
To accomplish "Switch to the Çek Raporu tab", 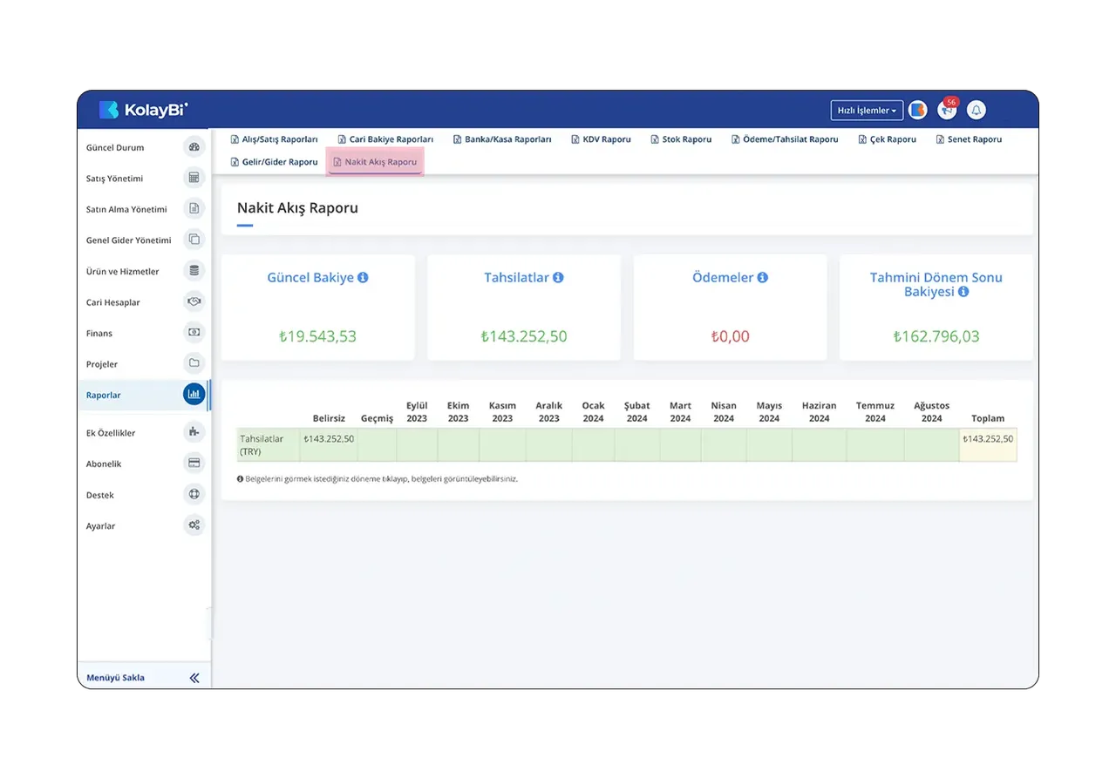I will pos(888,139).
